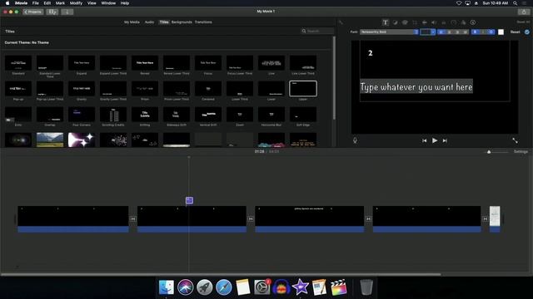Switch to the My Media tab
The height and width of the screenshot is (299, 533).
pyautogui.click(x=132, y=22)
